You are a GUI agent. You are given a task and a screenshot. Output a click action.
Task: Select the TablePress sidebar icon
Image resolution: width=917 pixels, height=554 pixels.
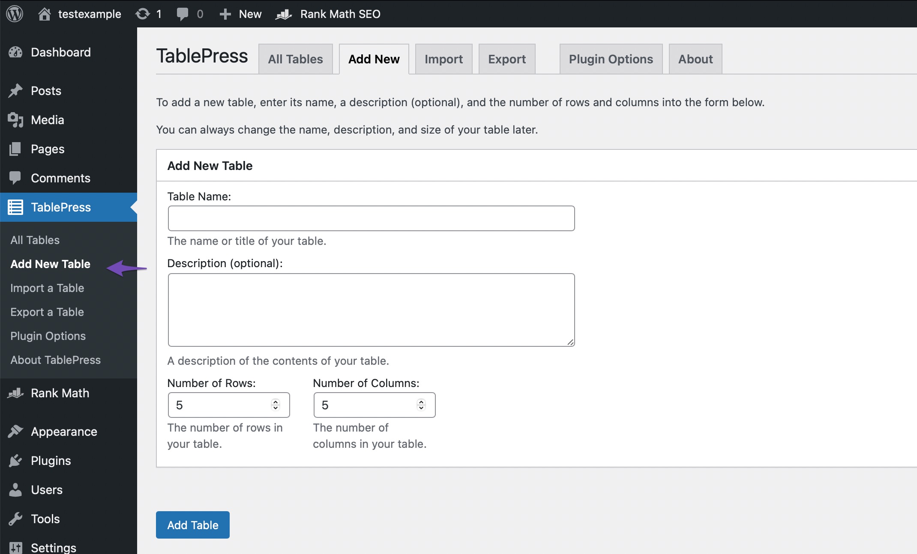pos(16,207)
